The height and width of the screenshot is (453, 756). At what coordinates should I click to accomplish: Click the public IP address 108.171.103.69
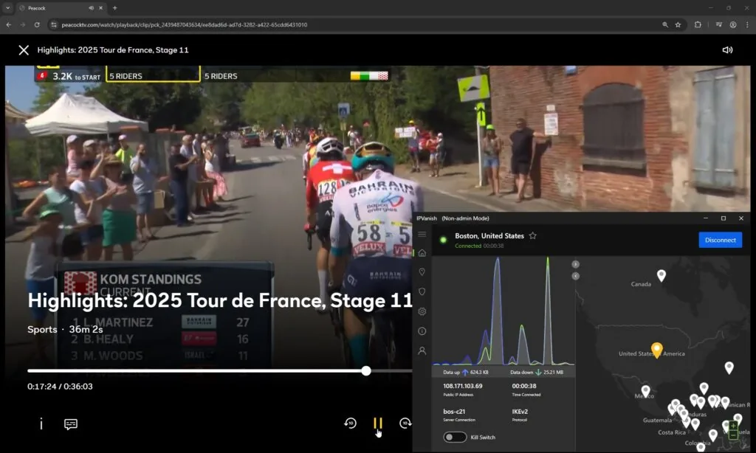pyautogui.click(x=462, y=386)
